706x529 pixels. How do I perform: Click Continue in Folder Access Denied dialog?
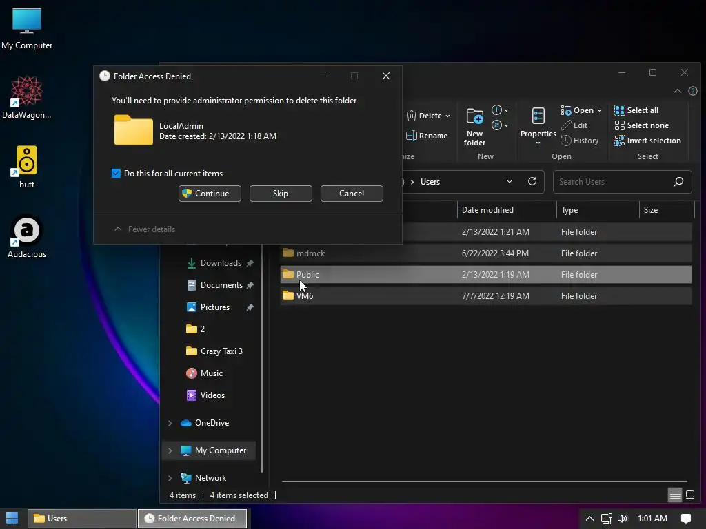pos(210,194)
